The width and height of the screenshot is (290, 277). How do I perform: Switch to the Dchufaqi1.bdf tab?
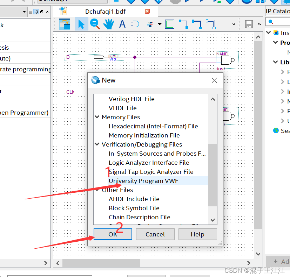tap(106, 12)
